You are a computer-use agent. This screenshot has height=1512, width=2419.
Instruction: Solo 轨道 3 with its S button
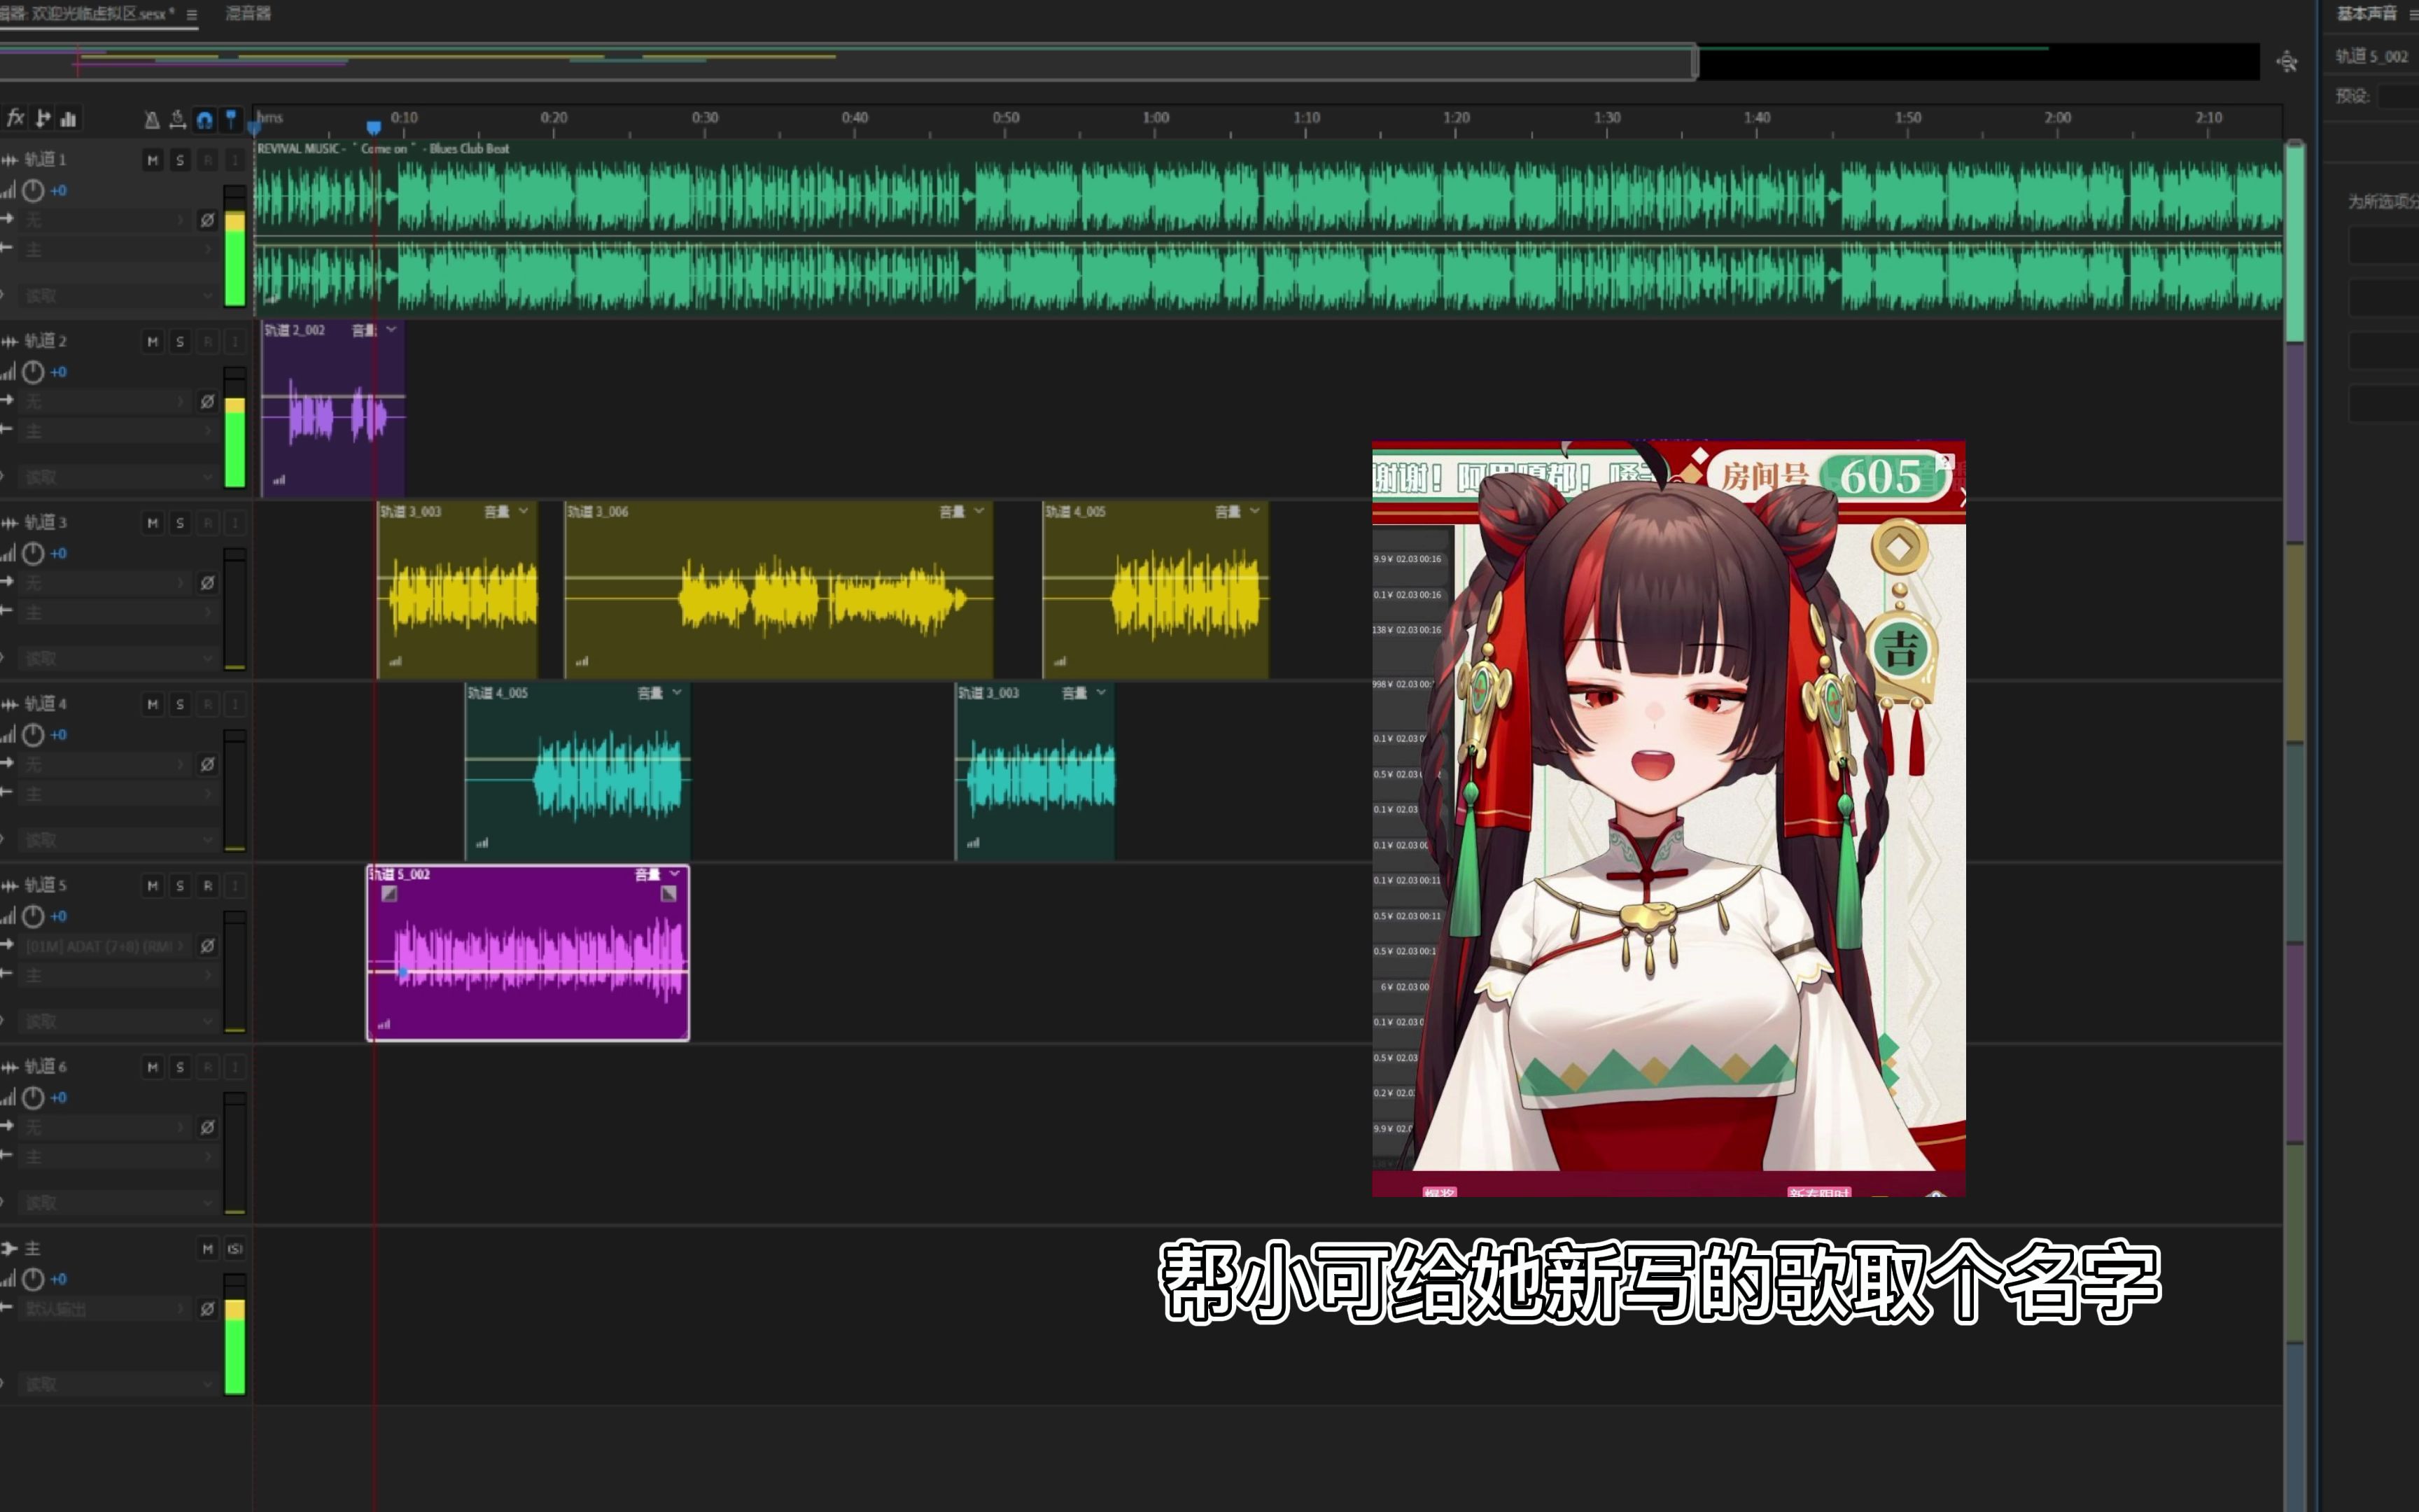180,523
